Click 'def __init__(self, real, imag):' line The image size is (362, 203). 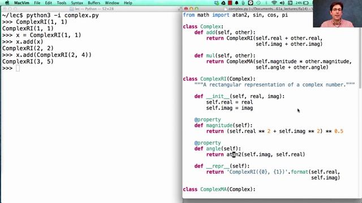239,96
